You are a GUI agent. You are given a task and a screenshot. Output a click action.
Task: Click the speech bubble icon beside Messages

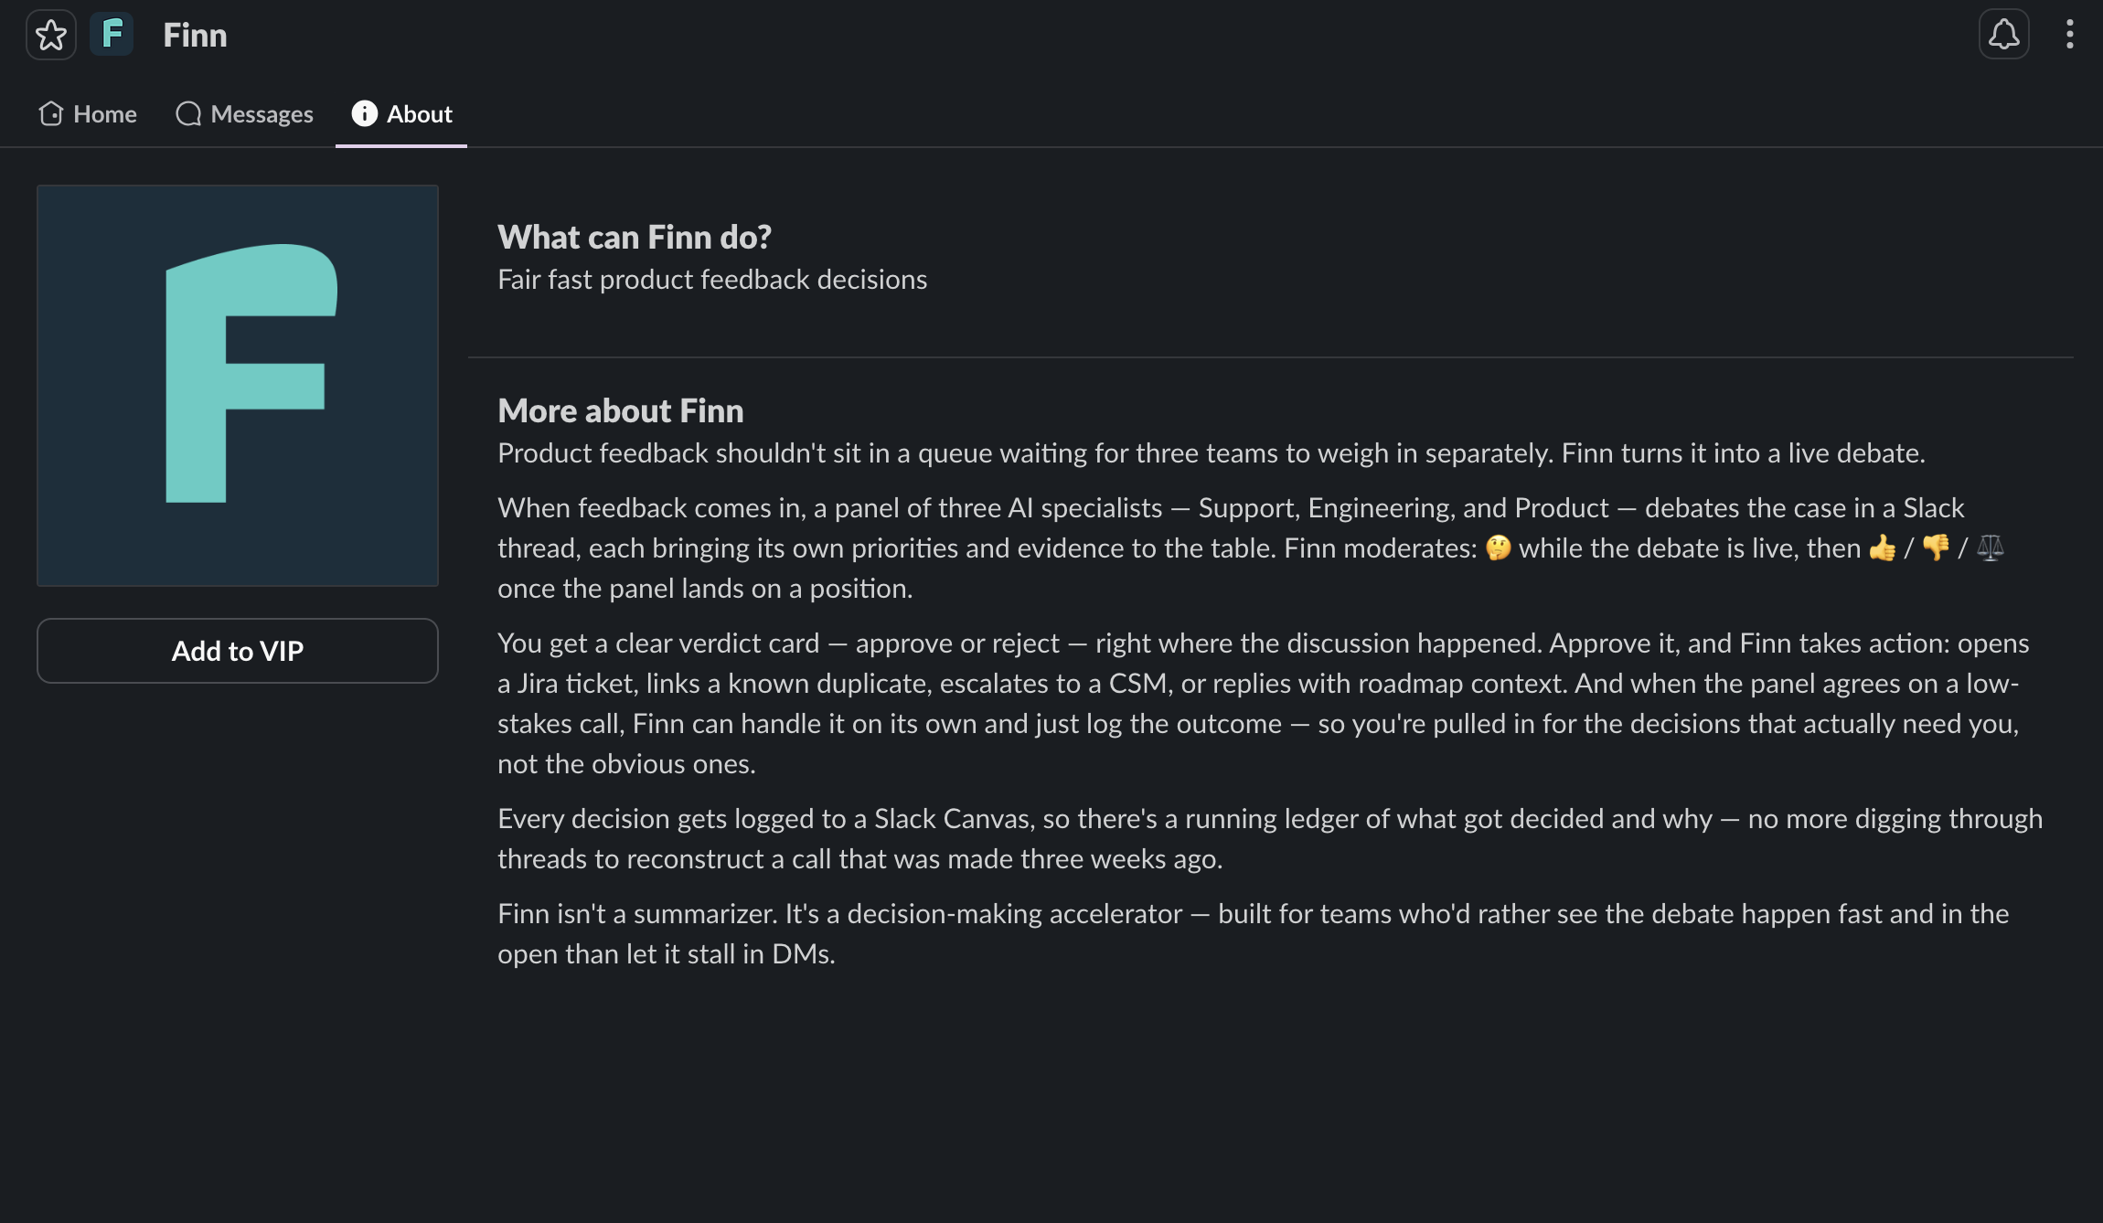click(x=188, y=113)
